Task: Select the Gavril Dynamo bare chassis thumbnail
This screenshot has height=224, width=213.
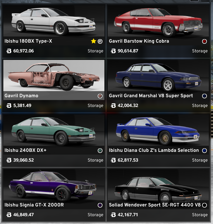Action: pos(54,76)
